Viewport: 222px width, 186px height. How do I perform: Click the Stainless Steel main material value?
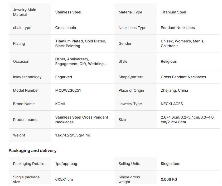pyautogui.click(x=68, y=12)
